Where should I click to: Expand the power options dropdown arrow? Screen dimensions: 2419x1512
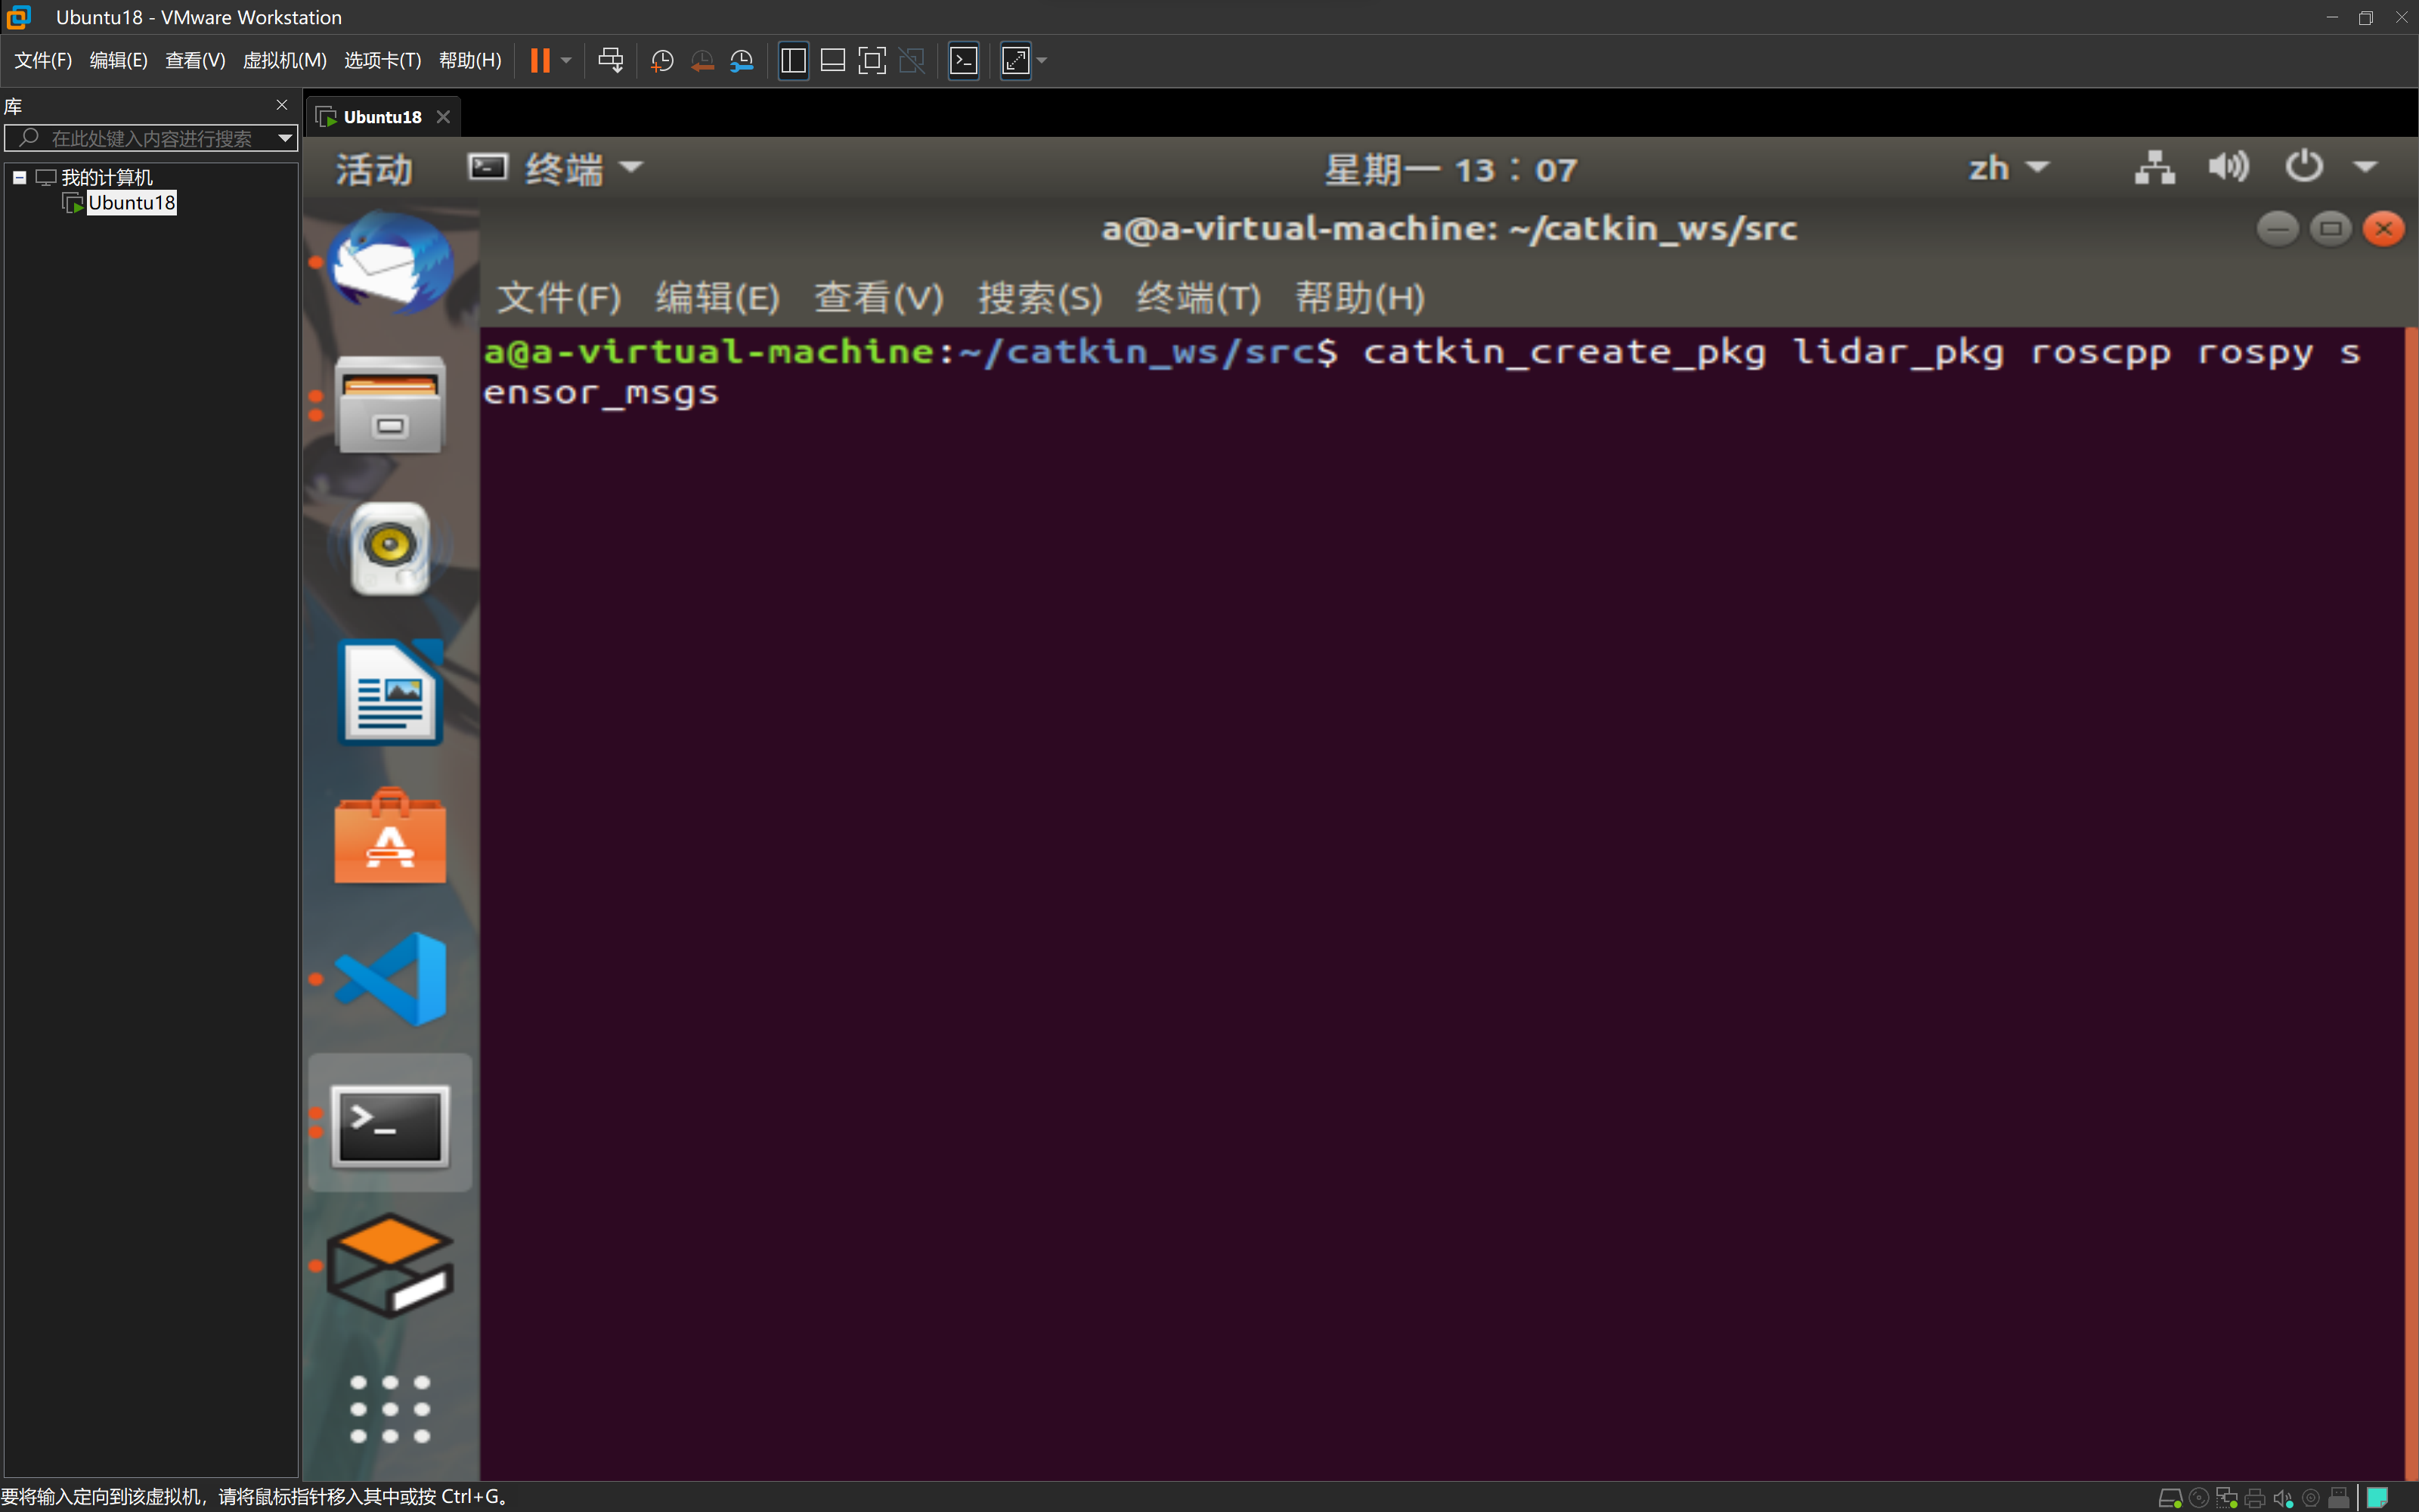click(565, 60)
